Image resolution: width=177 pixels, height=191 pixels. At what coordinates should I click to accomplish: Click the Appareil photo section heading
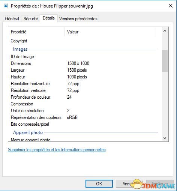click(x=28, y=132)
